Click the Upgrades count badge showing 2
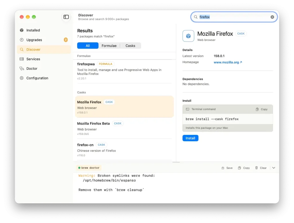294x223 pixels. pyautogui.click(x=66, y=40)
